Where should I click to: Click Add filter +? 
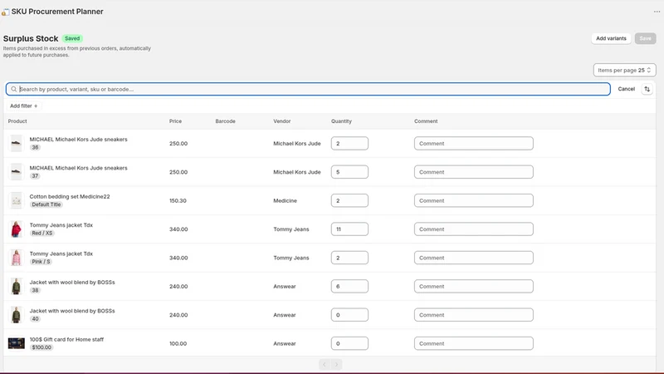pos(24,106)
